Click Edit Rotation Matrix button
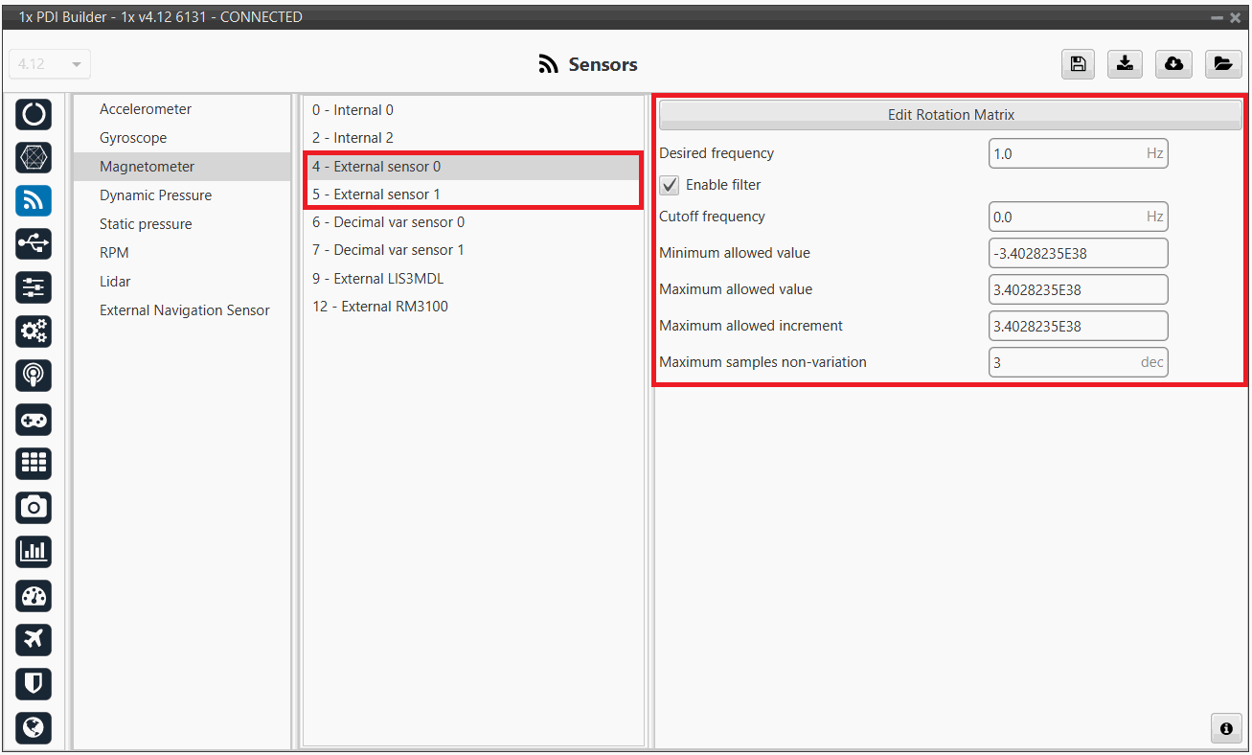Viewport: 1252px width, 755px height. click(950, 115)
